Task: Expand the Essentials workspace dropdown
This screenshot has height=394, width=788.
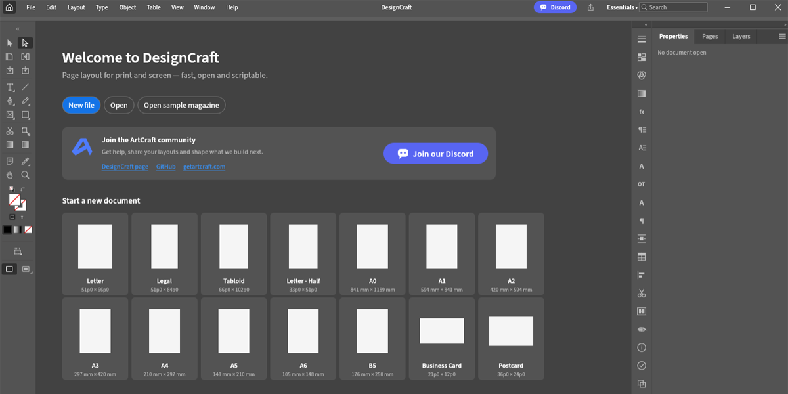Action: 622,7
